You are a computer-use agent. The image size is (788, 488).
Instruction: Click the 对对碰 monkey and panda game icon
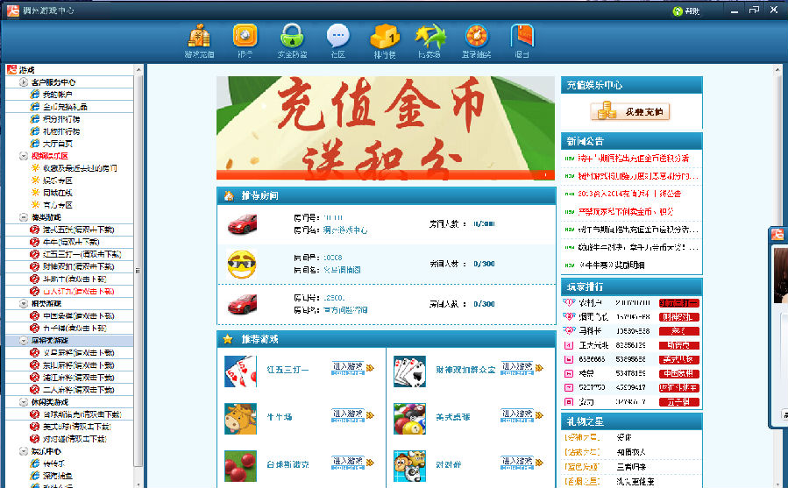point(409,465)
